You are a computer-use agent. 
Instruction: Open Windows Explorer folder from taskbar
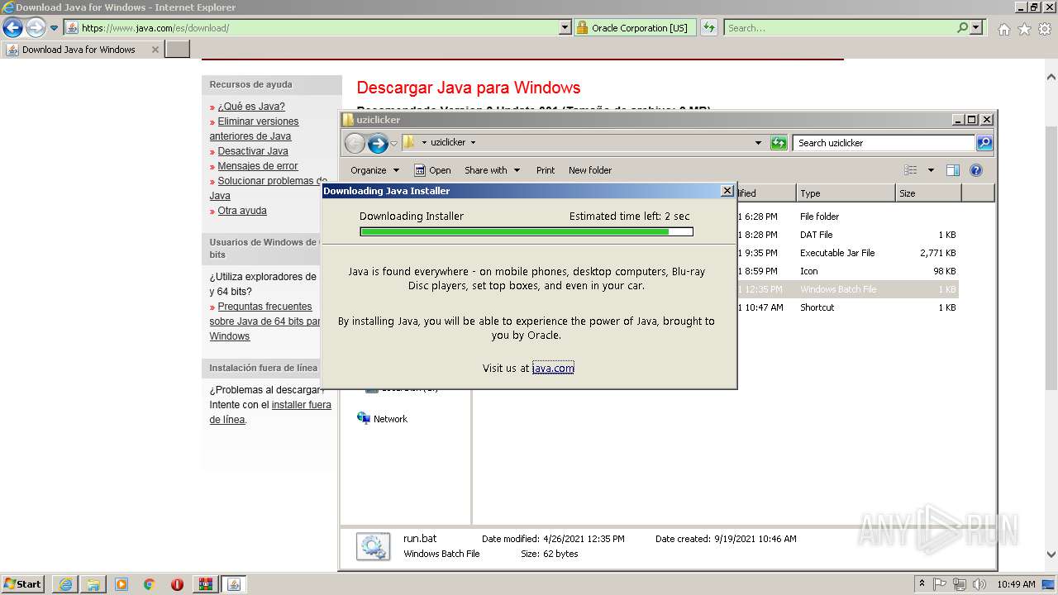pos(93,584)
